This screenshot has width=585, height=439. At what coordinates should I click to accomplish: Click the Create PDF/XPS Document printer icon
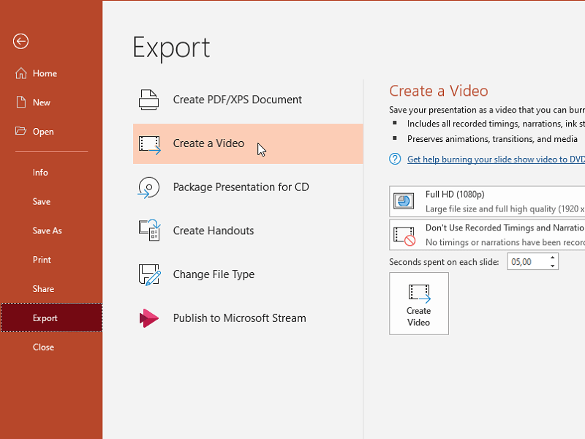148,100
